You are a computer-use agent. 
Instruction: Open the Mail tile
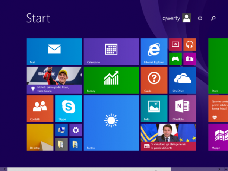pyautogui.click(x=54, y=52)
